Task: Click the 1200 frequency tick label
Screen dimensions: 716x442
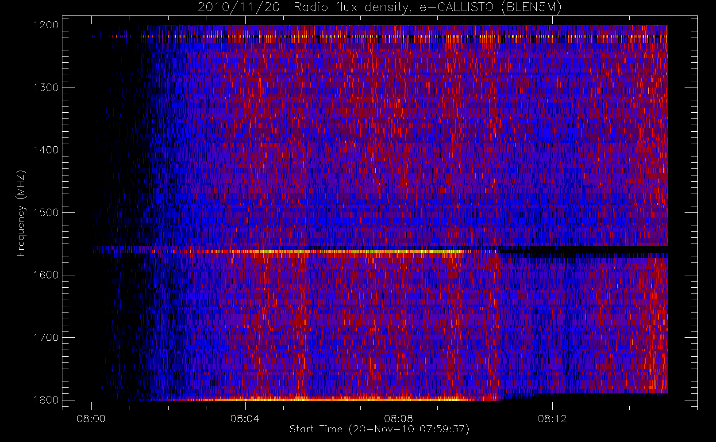Action: 46,25
